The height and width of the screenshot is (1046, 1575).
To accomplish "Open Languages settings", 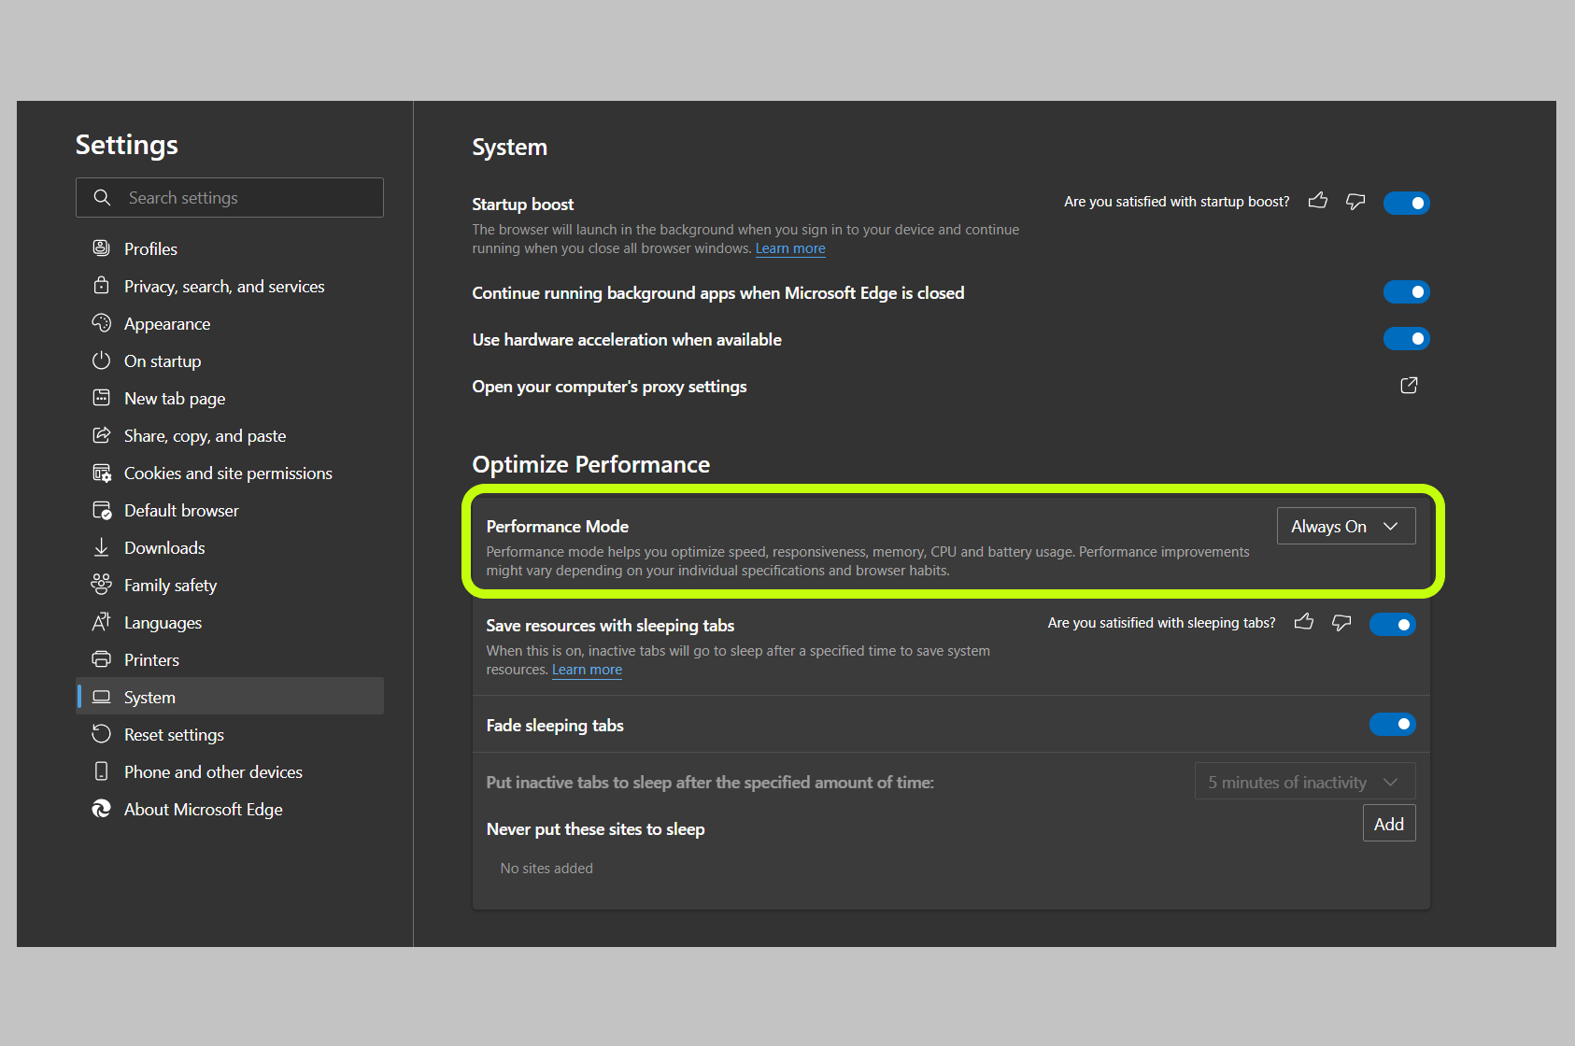I will pyautogui.click(x=230, y=622).
